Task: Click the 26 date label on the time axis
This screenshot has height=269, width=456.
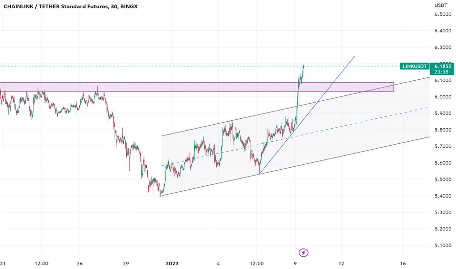Action: (80, 264)
